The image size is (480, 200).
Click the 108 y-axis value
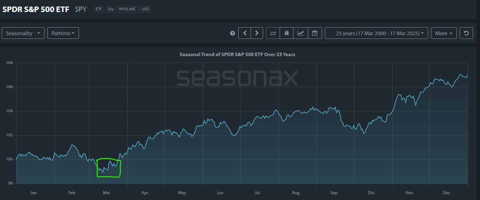click(9, 63)
